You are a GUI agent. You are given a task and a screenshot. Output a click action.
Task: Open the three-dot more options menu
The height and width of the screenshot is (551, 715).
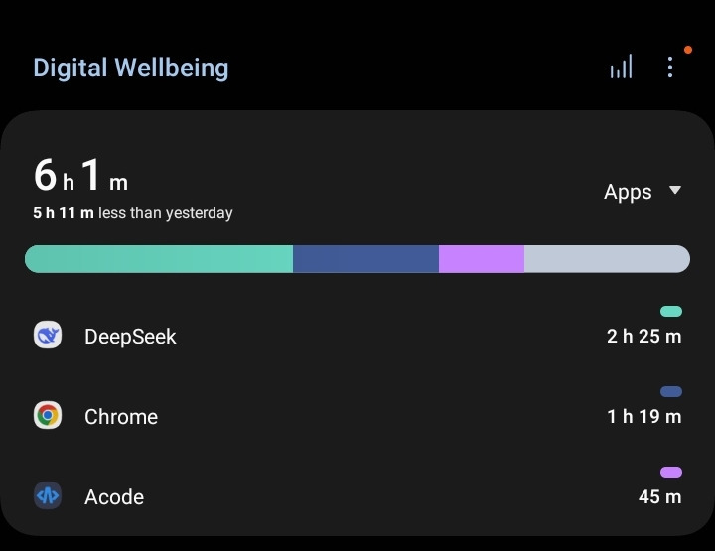670,68
